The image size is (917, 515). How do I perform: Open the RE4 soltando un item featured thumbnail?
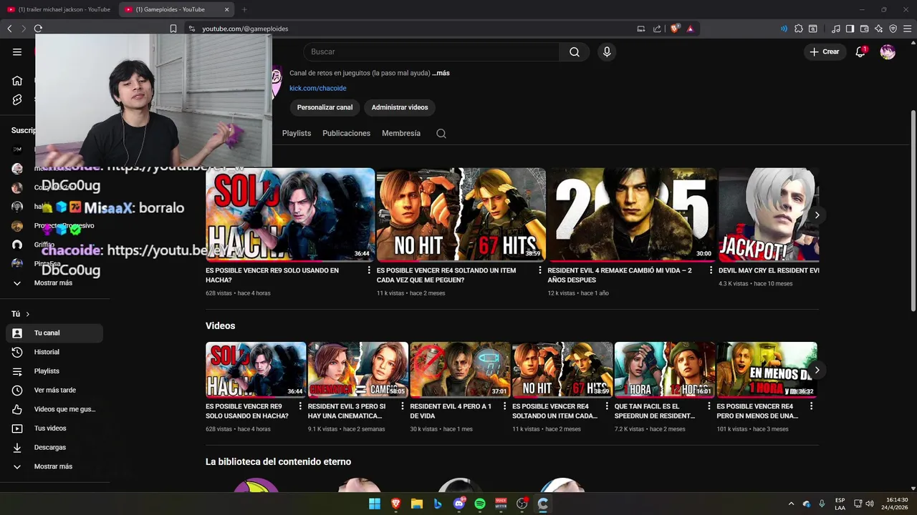[x=461, y=215]
